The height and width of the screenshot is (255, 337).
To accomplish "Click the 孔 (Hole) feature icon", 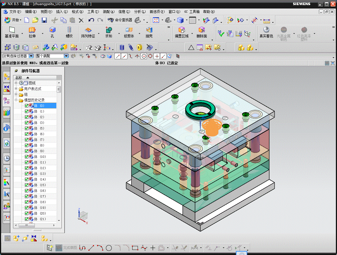I will pos(52,32).
